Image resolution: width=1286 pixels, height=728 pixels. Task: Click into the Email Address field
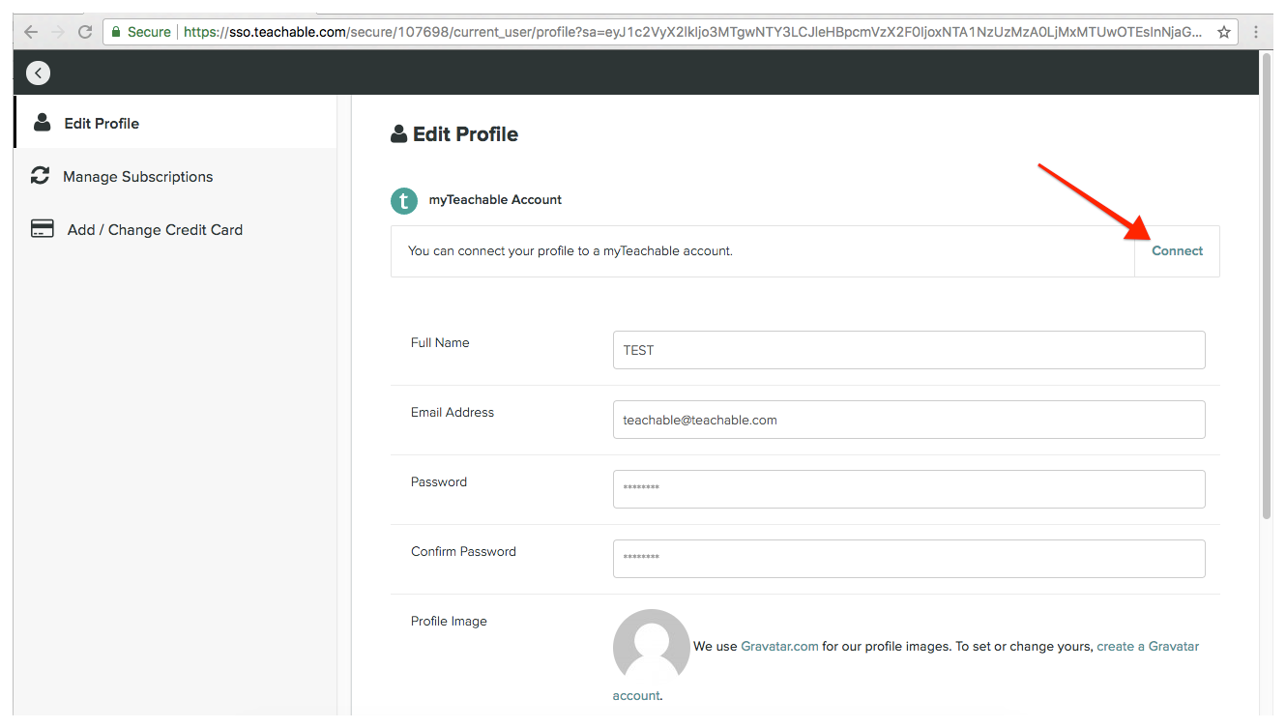[909, 420]
